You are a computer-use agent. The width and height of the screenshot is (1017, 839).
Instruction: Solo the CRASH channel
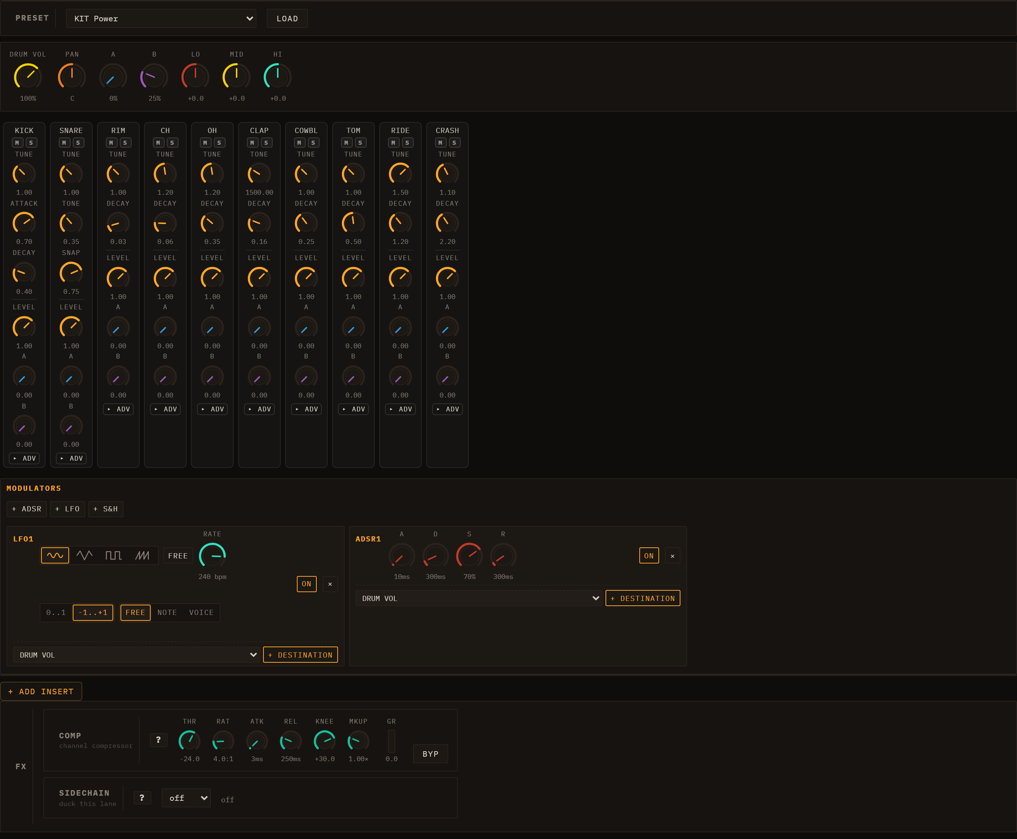point(454,143)
